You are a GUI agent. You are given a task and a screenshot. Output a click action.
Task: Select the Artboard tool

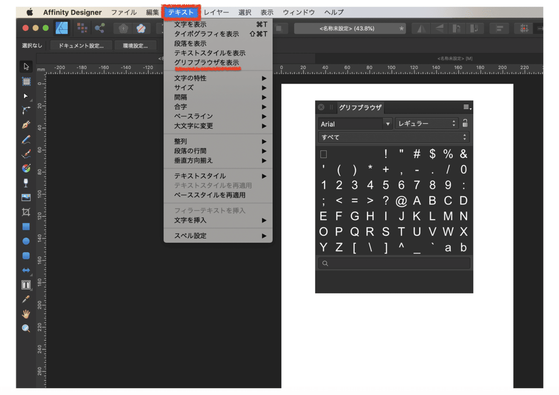pos(27,81)
